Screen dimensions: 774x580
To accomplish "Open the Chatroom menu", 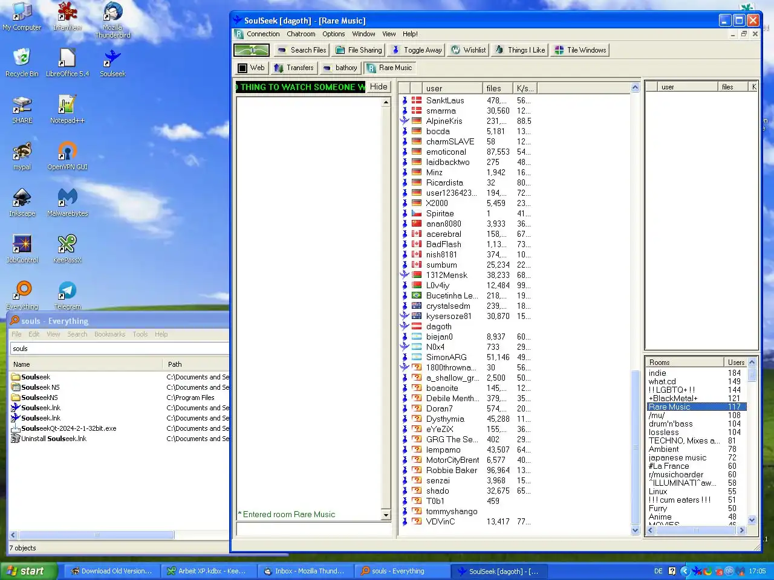I will [x=301, y=34].
